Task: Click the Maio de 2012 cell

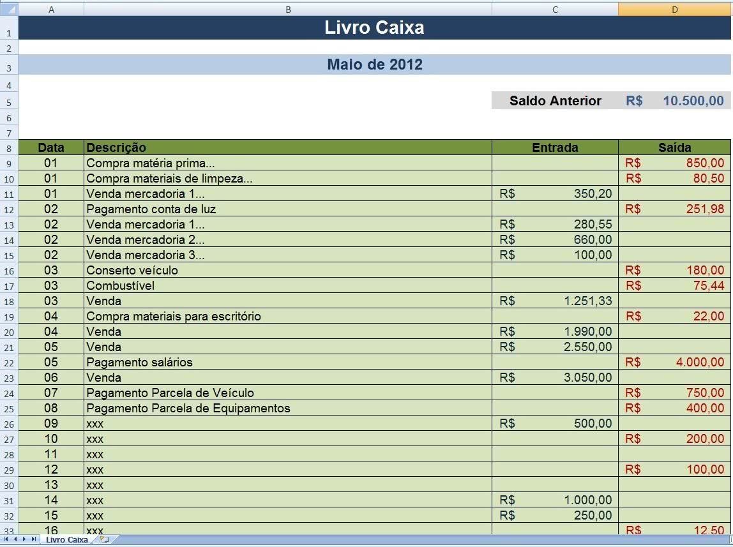Action: pyautogui.click(x=374, y=64)
